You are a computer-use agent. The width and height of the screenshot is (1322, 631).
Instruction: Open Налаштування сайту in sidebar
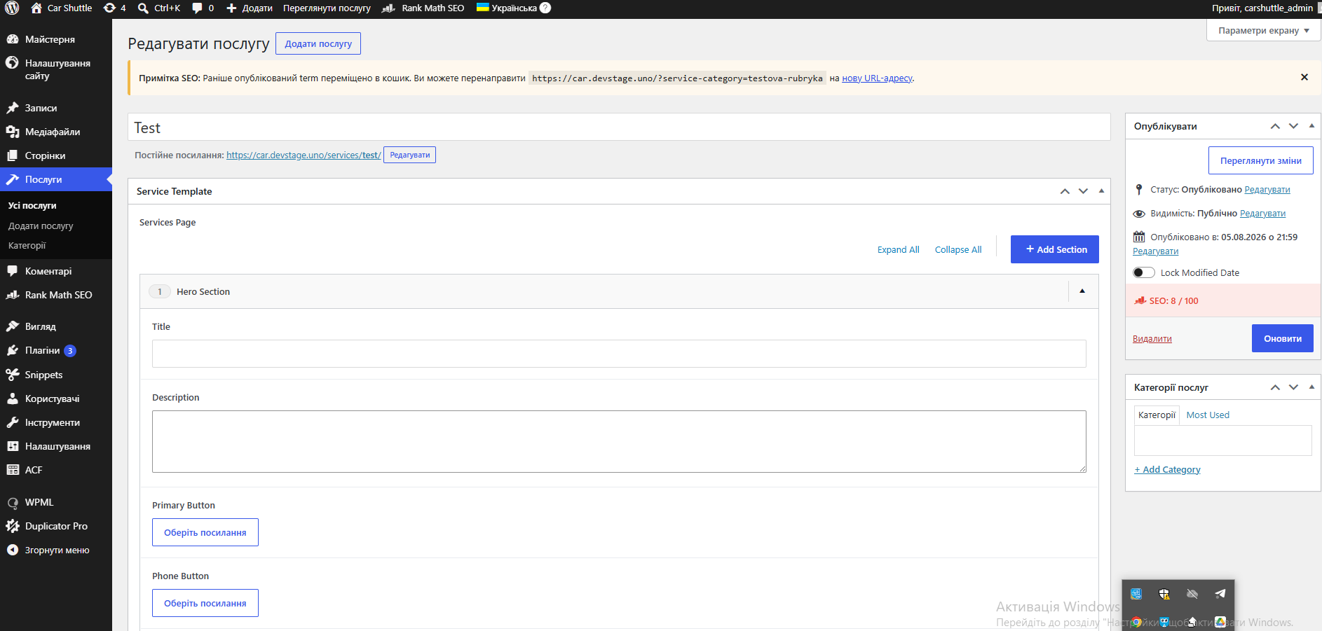point(56,69)
